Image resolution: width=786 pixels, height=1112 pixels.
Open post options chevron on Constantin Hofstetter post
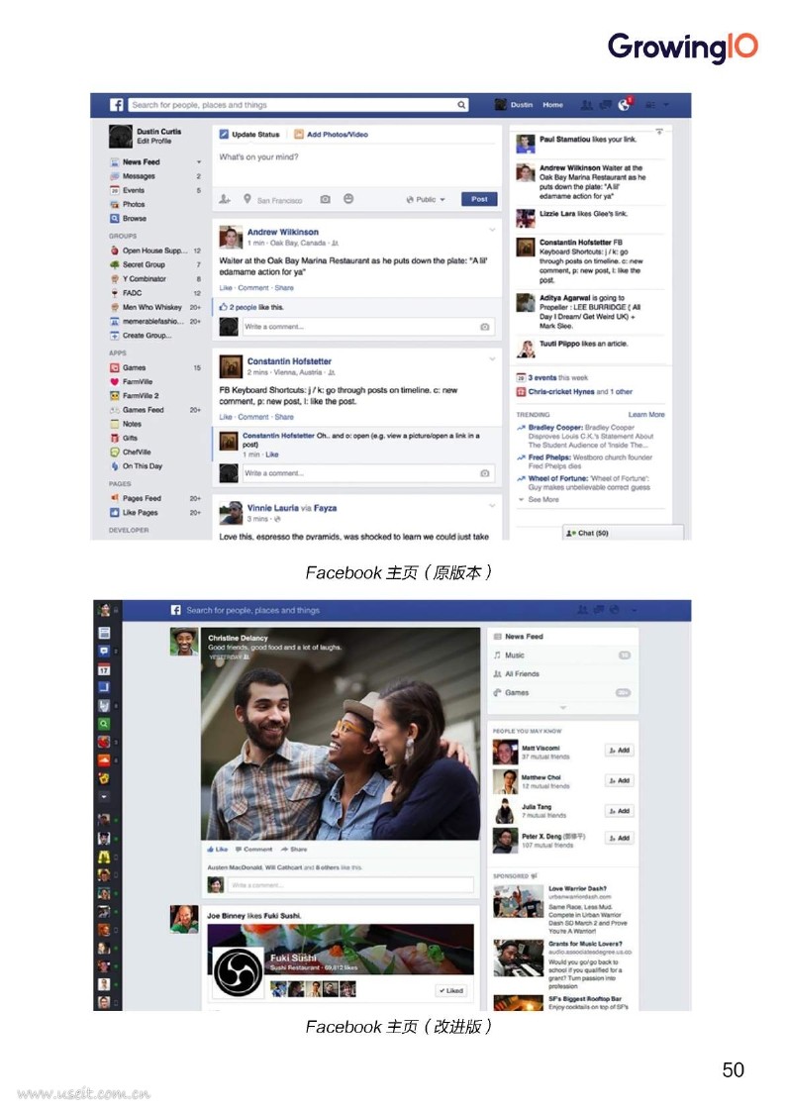click(492, 358)
